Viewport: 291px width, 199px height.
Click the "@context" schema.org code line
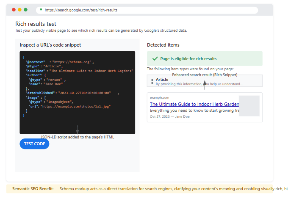(60, 62)
